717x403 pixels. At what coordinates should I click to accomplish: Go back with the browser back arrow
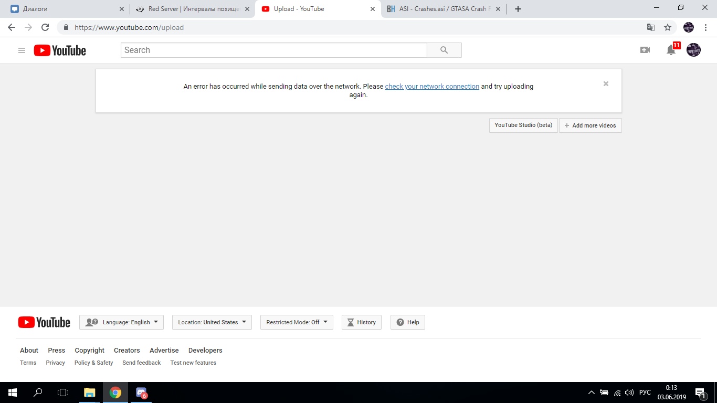[12, 27]
